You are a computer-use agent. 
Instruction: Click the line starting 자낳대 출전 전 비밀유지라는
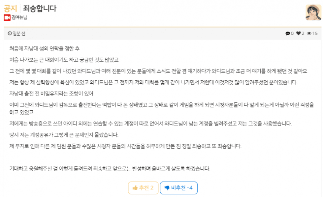coord(51,94)
